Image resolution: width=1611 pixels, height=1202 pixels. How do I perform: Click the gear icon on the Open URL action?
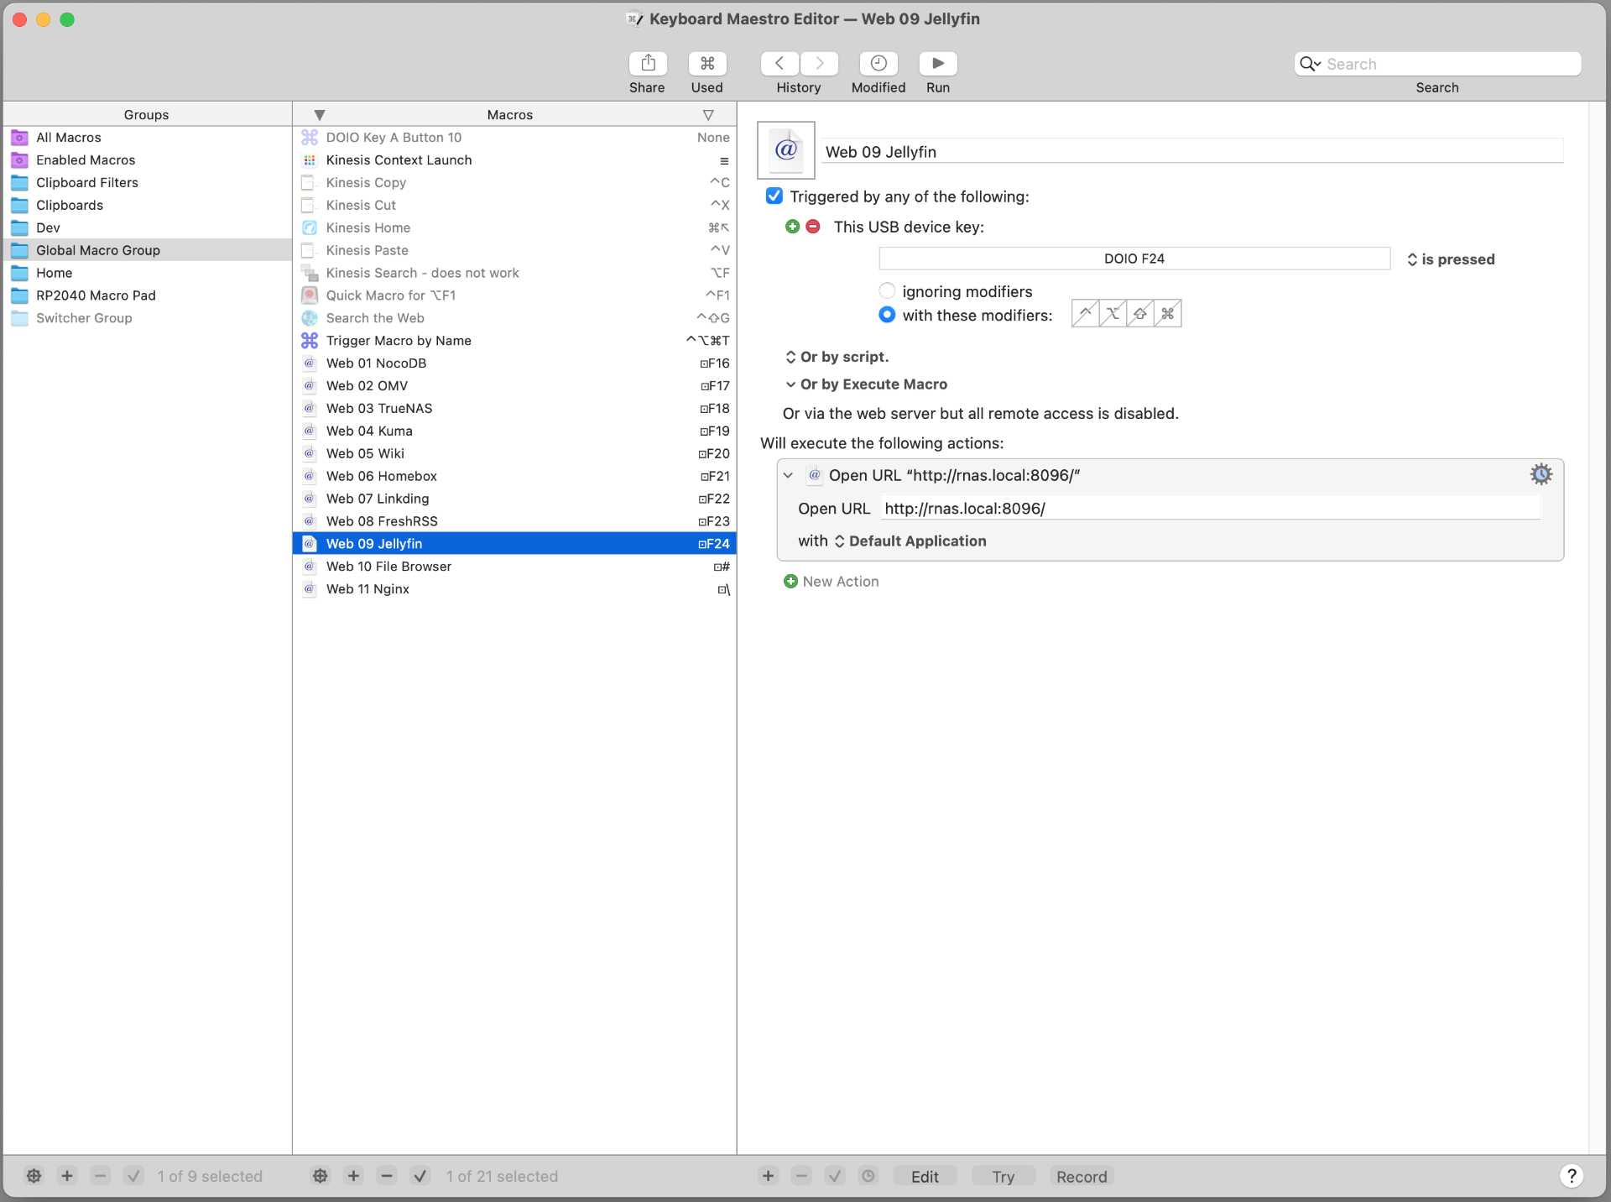coord(1541,474)
